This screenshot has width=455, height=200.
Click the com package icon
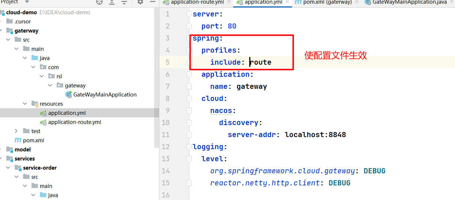[x=43, y=67]
